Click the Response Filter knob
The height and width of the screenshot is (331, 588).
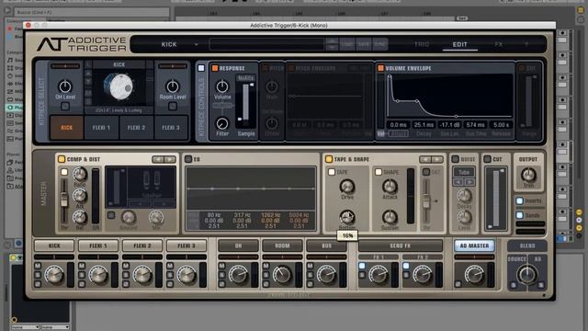coord(222,123)
